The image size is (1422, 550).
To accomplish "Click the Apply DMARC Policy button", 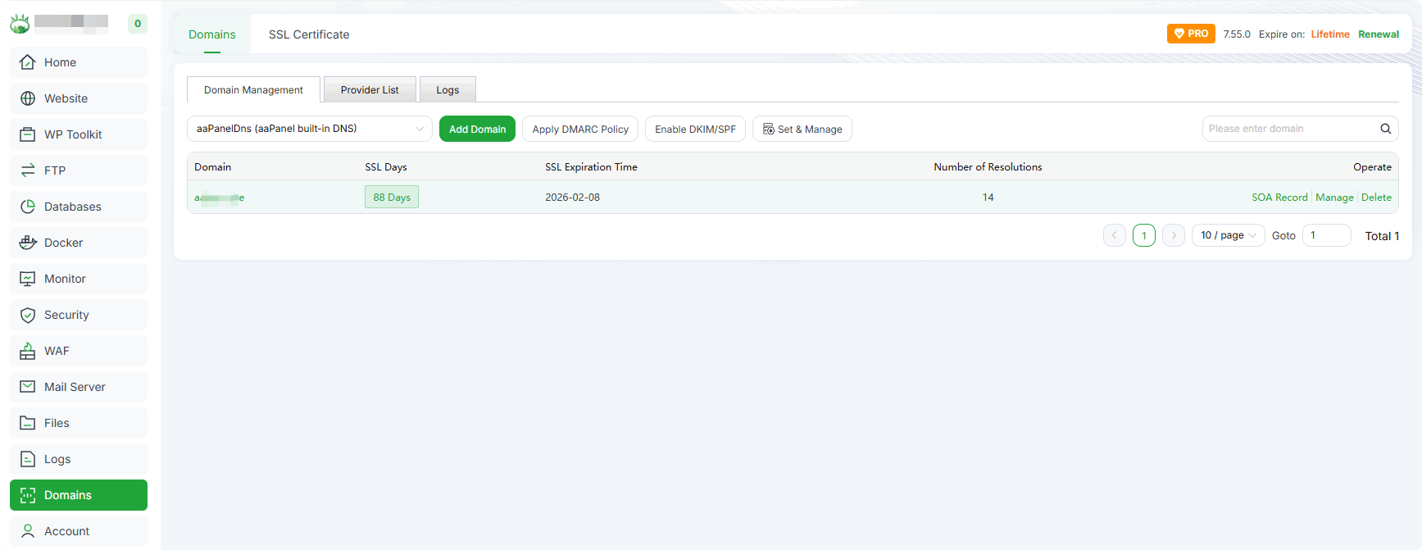I will pos(580,129).
